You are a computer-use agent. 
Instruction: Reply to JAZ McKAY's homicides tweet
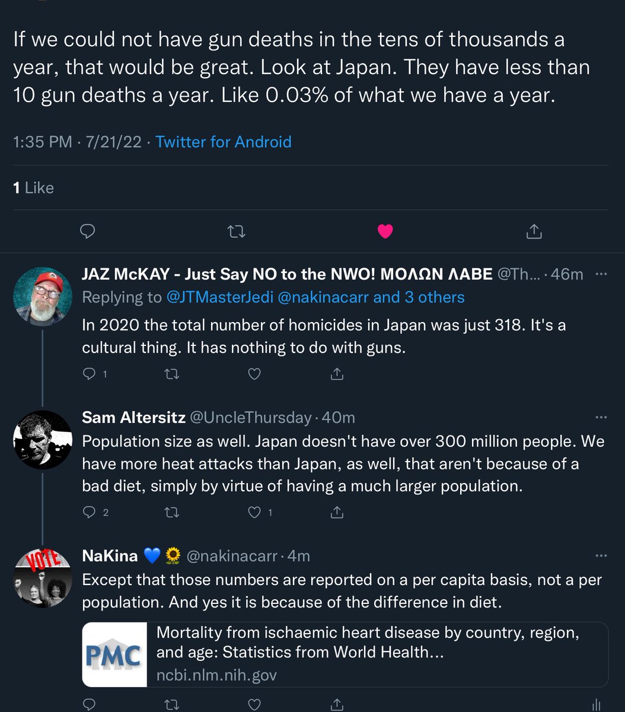click(x=90, y=374)
